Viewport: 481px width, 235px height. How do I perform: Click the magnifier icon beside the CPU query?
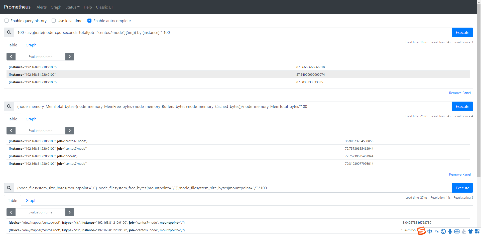point(9,32)
